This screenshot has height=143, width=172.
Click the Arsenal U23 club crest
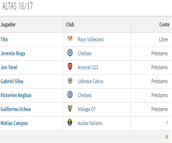(x=70, y=67)
